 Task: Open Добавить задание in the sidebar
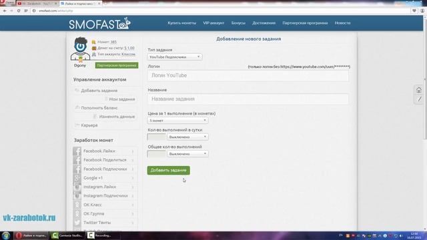(x=99, y=91)
